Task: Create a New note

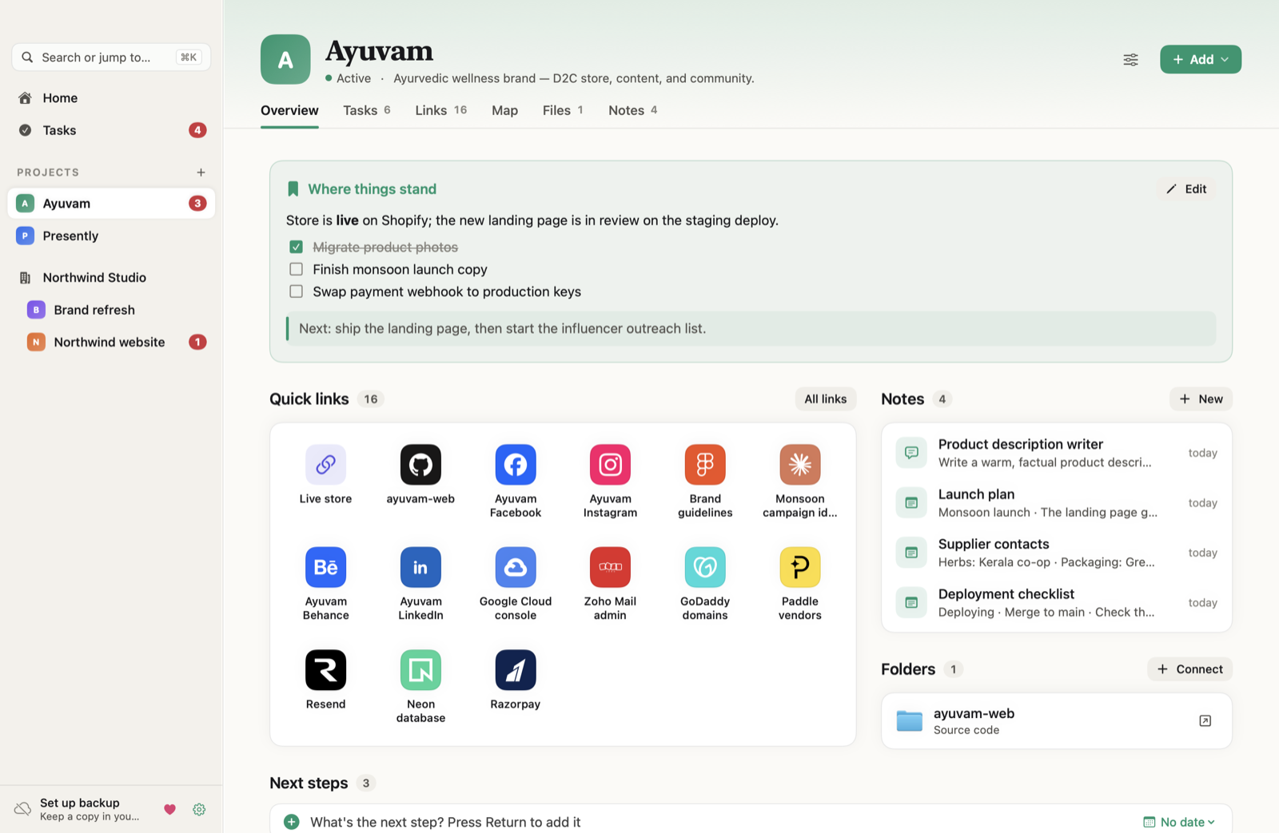Action: (1201, 399)
